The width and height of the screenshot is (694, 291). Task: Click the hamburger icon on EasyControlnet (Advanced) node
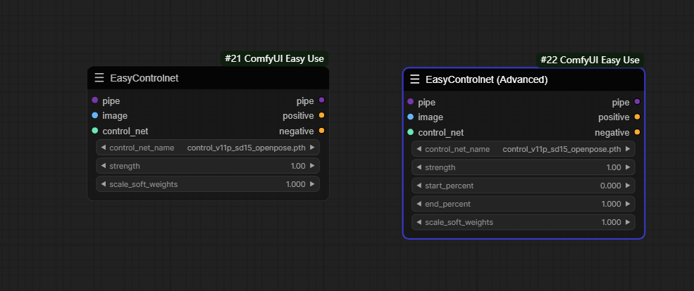point(415,79)
